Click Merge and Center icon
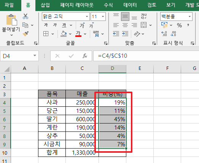 click(144, 25)
